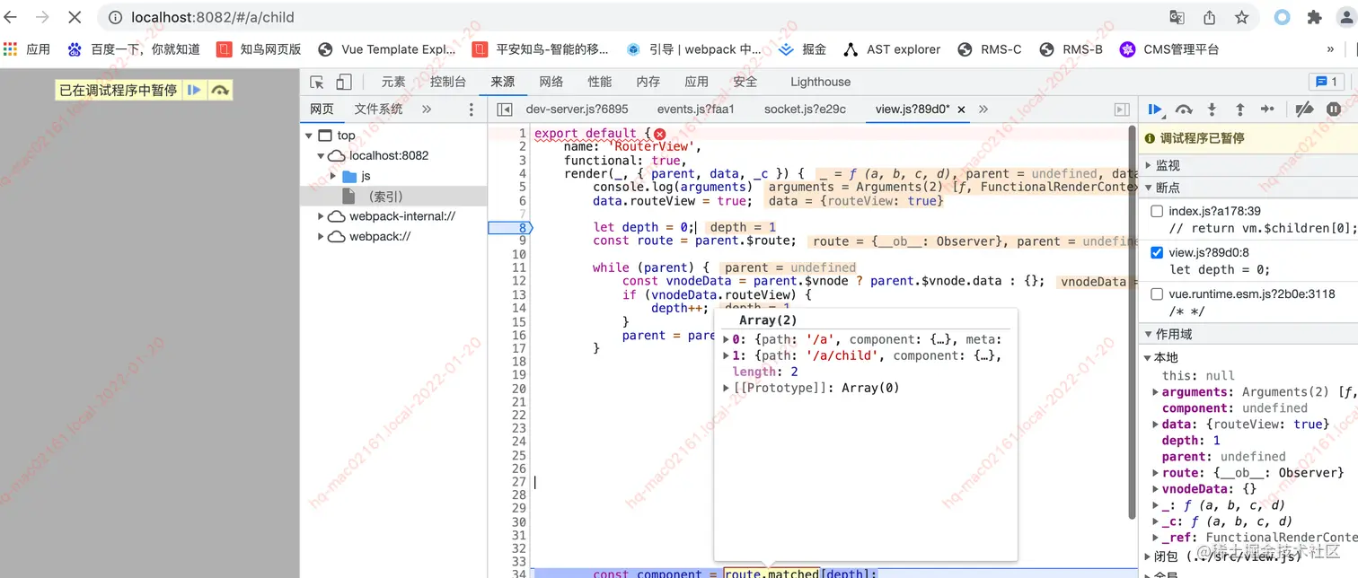Hide the file navigator sidebar

(x=505, y=109)
